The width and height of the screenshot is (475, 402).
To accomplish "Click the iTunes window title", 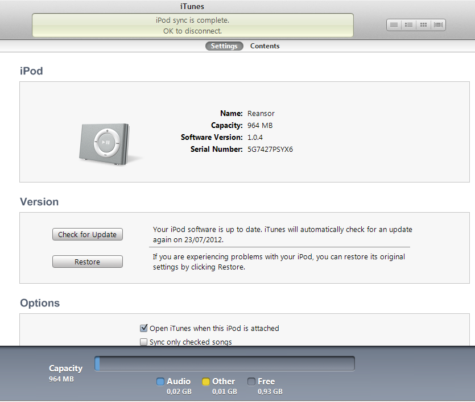I will 192,6.
